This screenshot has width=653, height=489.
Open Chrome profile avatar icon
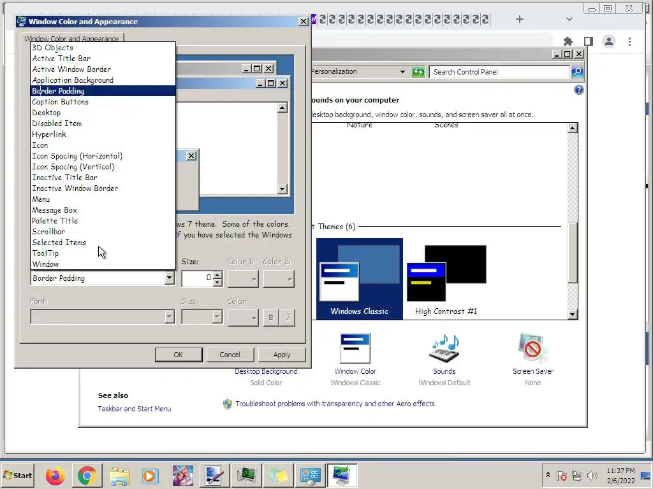pos(609,41)
